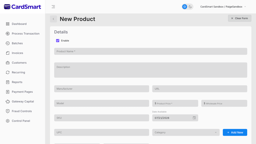This screenshot has width=256, height=144.
Task: Go back using the chevron button
Action: point(53,19)
